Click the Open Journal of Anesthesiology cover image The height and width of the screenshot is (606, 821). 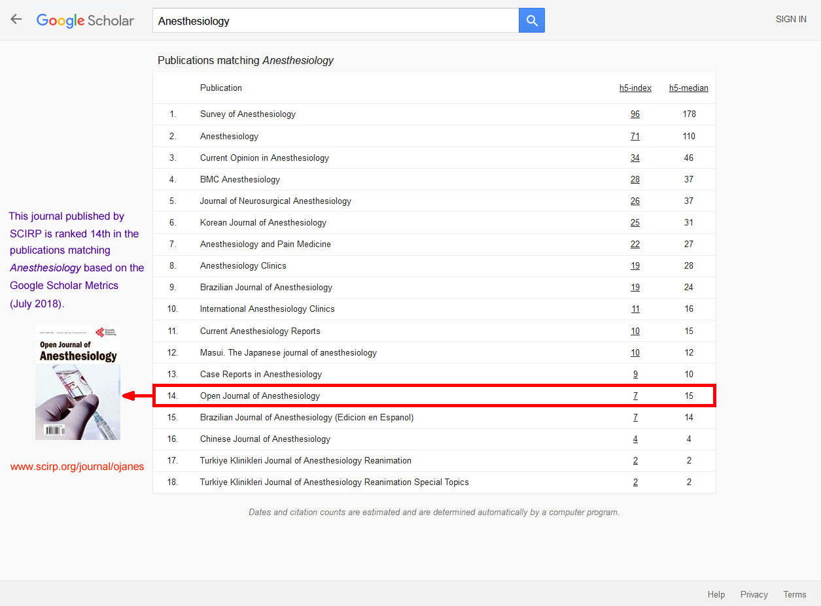tap(77, 381)
